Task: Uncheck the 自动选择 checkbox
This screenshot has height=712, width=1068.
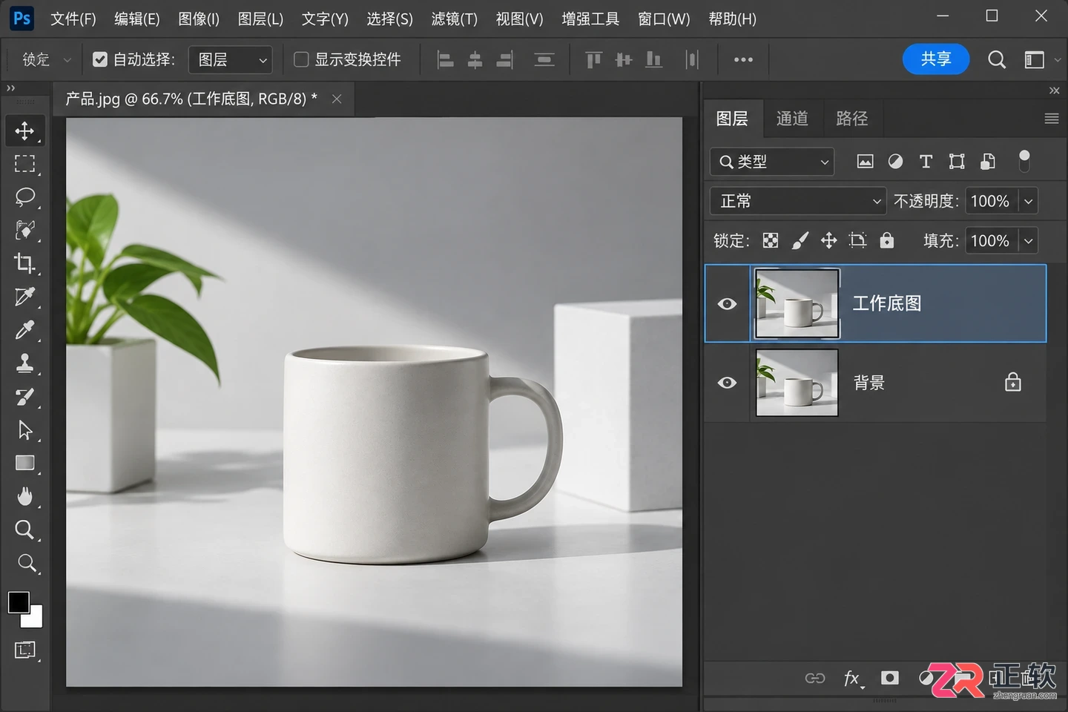Action: [100, 59]
